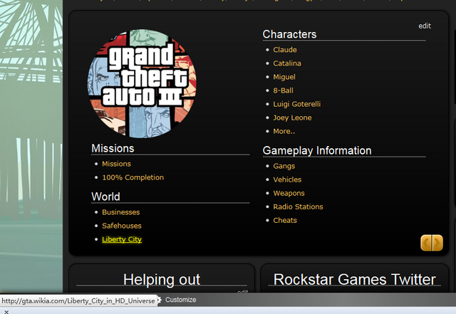
Task: Click the Missions section heading
Action: tap(113, 148)
